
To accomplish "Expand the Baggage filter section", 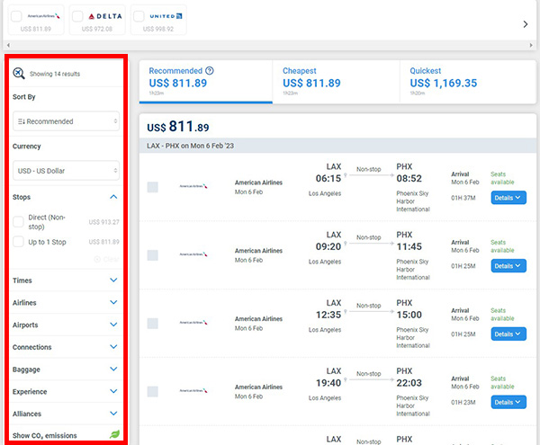I will 113,369.
